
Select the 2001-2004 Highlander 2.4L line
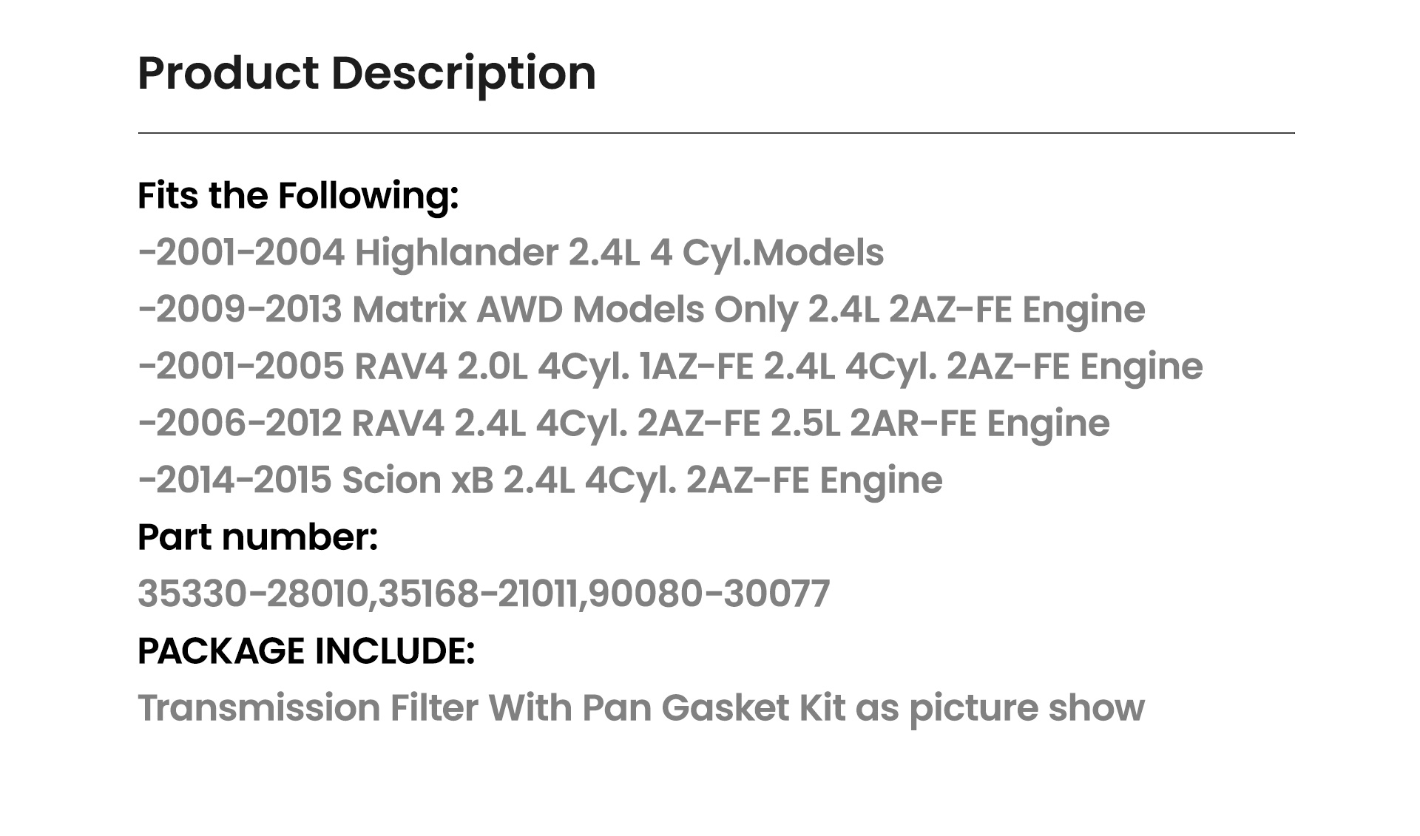(x=511, y=253)
